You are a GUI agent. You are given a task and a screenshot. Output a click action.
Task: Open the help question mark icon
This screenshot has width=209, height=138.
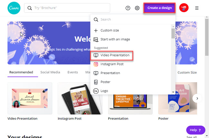128,8
